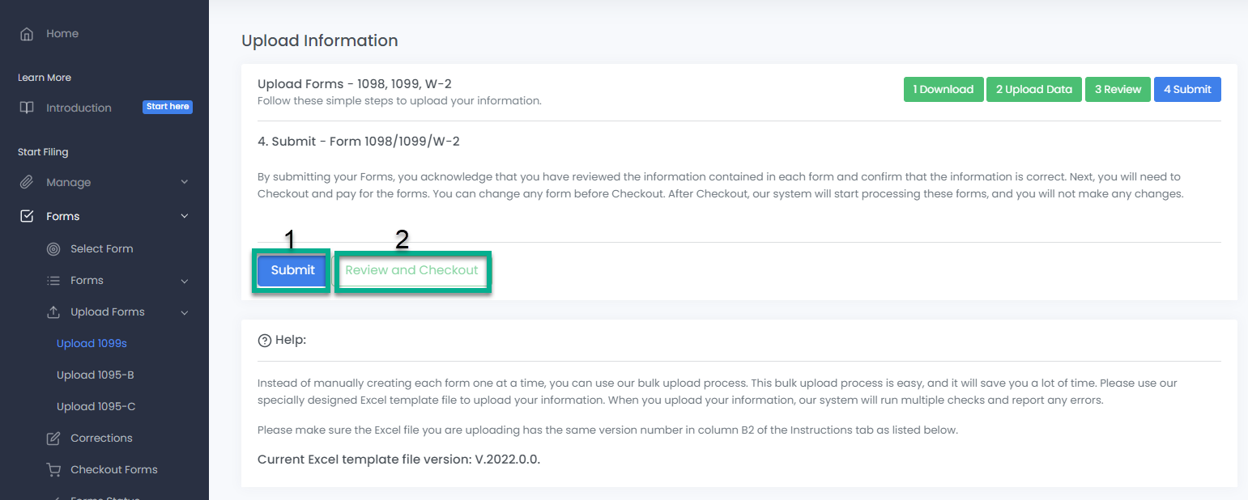Expand the nested Forms list chevron
The image size is (1248, 500).
tap(184, 281)
